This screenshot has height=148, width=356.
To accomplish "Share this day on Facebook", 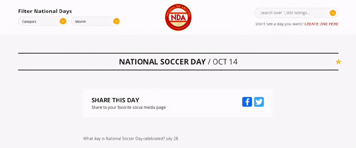I will tap(247, 102).
